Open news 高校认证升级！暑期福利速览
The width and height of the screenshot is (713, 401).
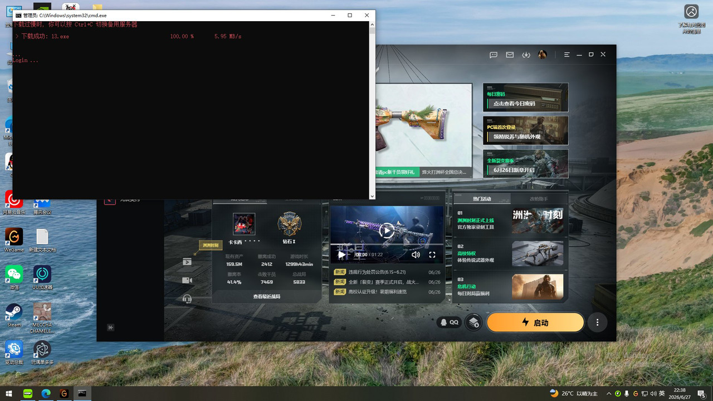[387, 291]
